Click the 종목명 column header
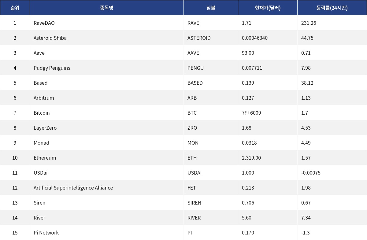Viewport: 367px width, 240px height. click(x=106, y=8)
